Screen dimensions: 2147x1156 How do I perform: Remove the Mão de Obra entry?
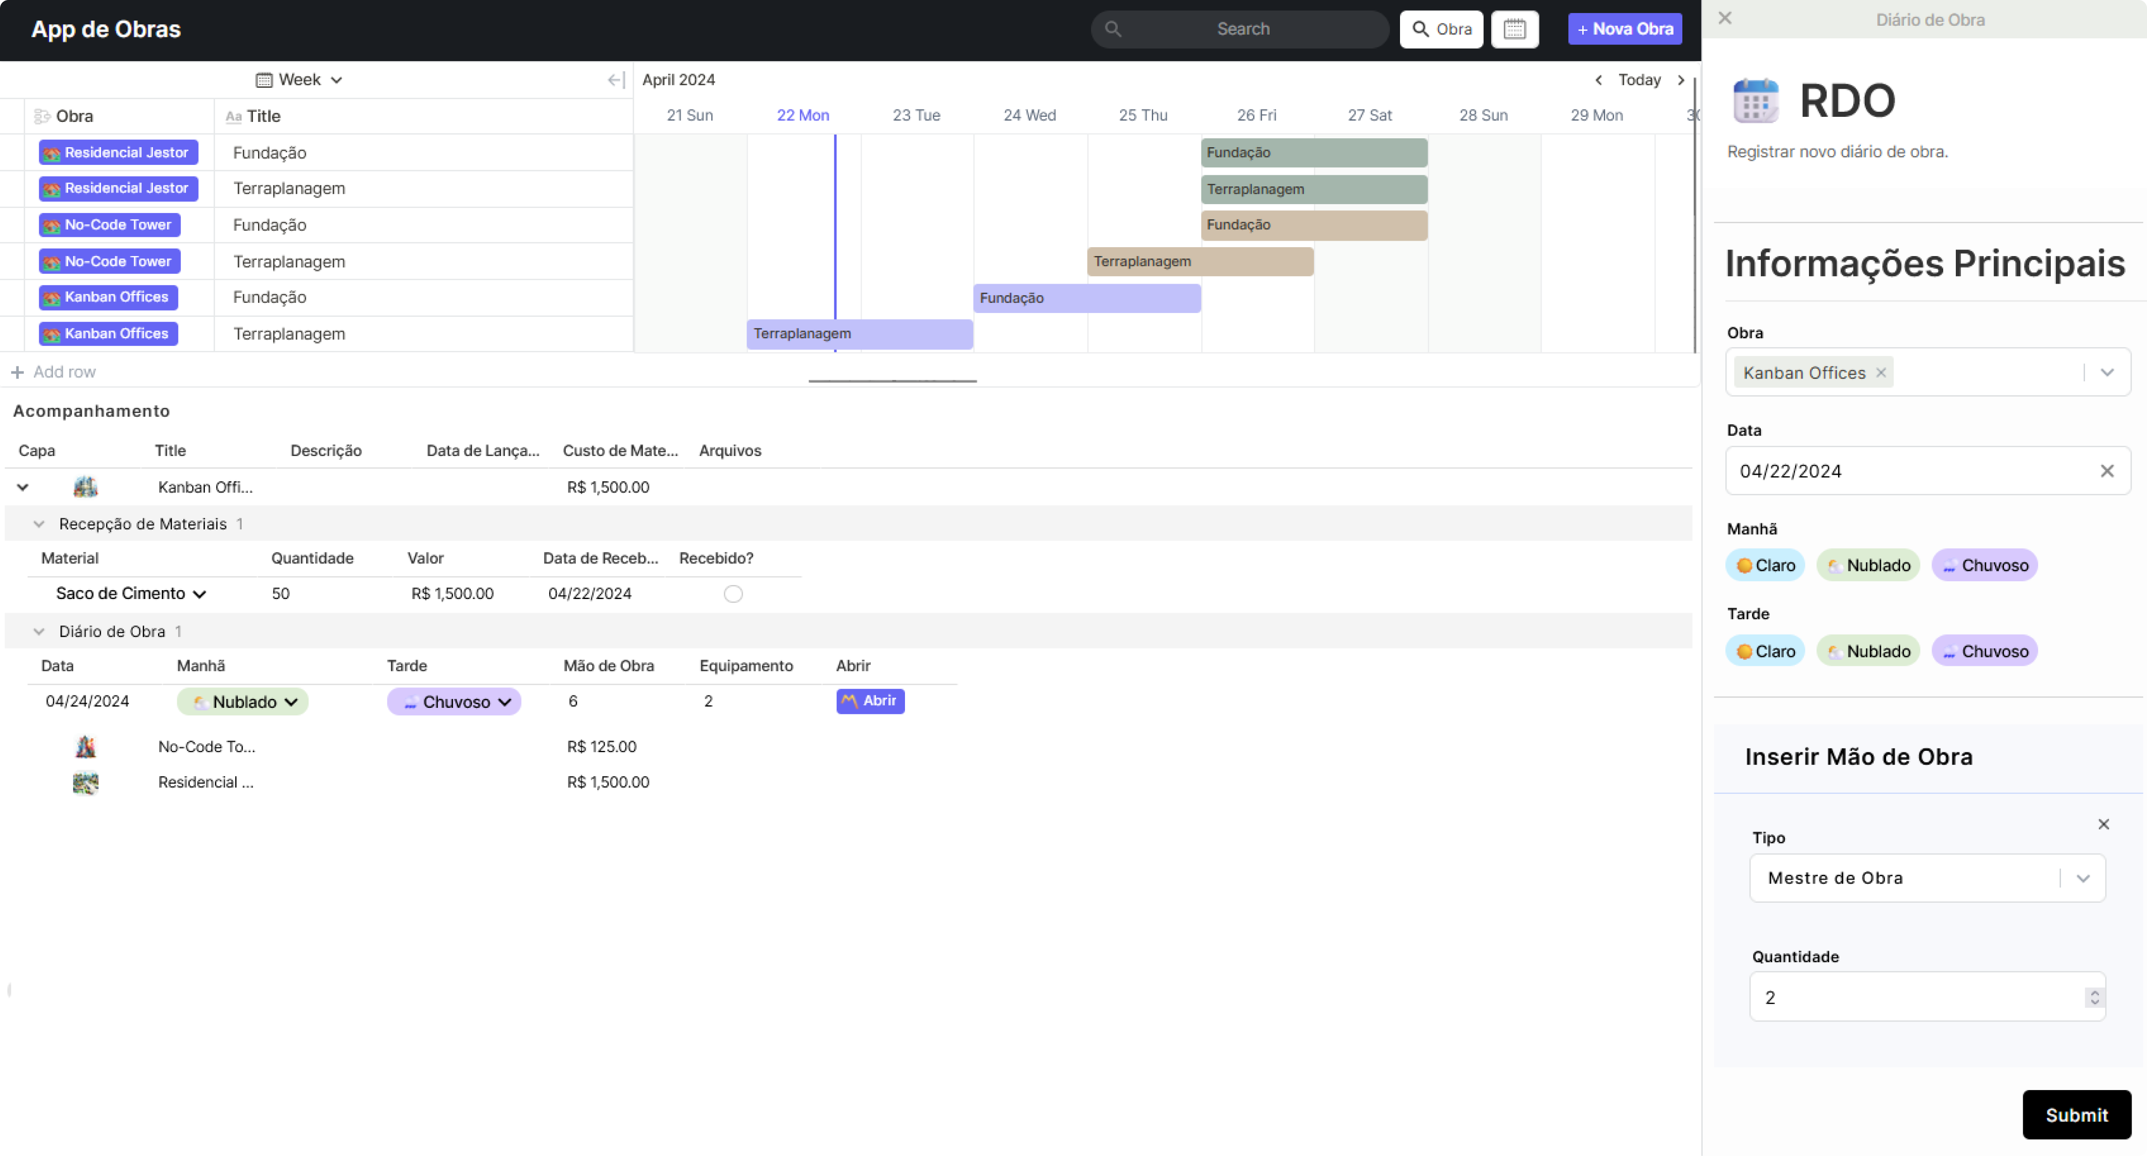pyautogui.click(x=2103, y=825)
